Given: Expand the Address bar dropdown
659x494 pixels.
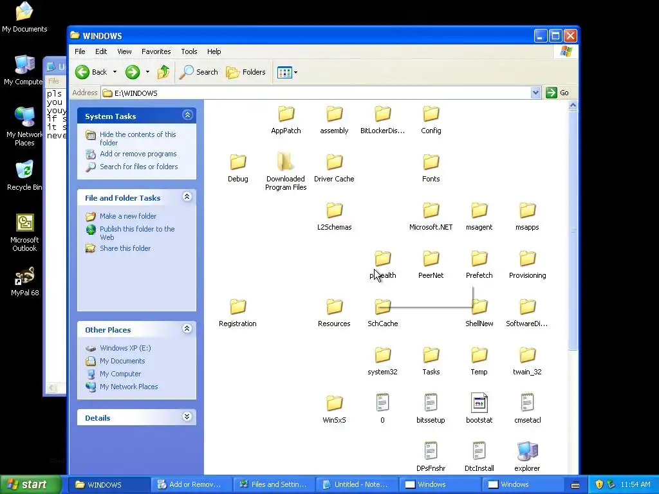Looking at the screenshot, I should click(x=535, y=93).
